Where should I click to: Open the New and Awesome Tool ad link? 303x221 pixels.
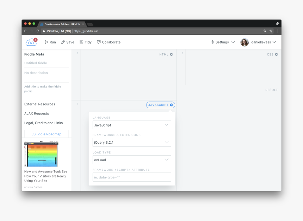45,176
